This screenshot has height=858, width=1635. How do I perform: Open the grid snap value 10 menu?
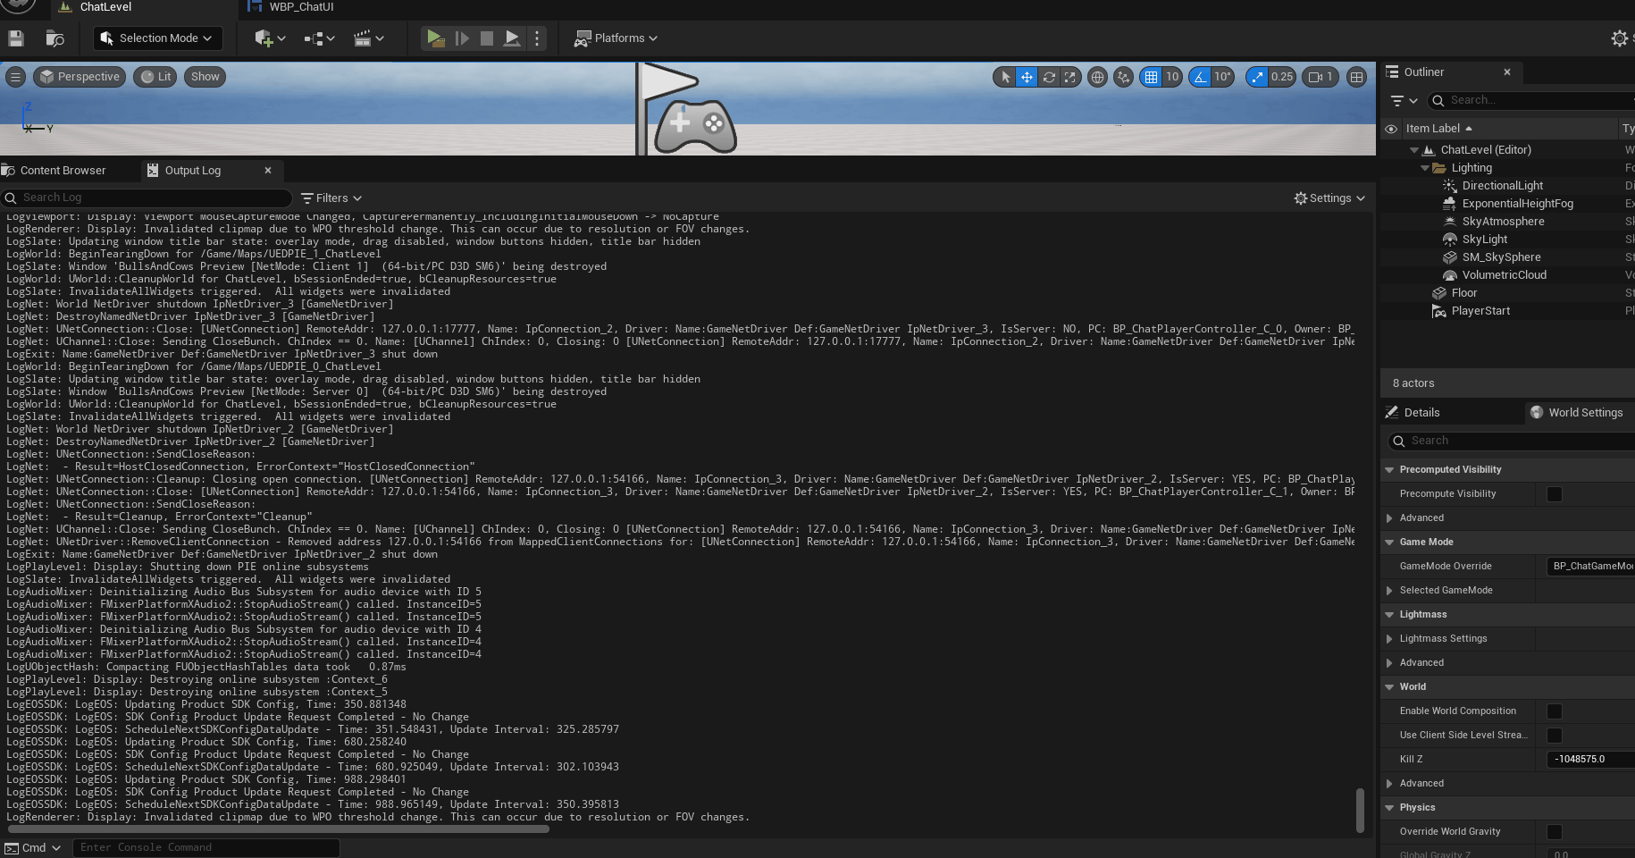[1172, 77]
